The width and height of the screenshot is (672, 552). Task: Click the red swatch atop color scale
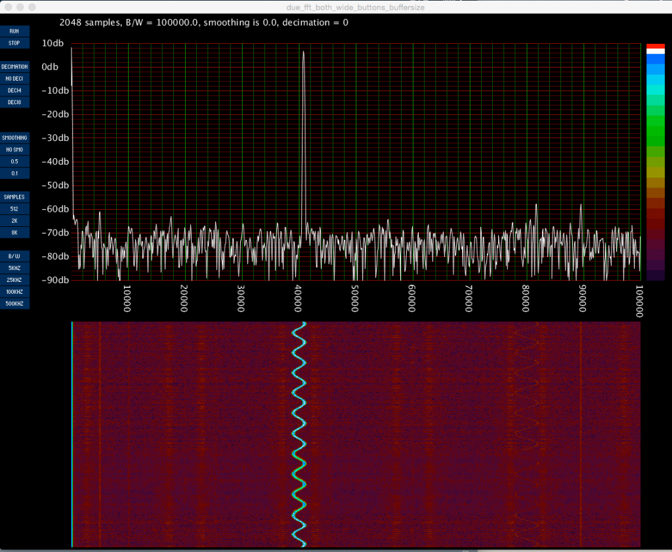[x=655, y=47]
